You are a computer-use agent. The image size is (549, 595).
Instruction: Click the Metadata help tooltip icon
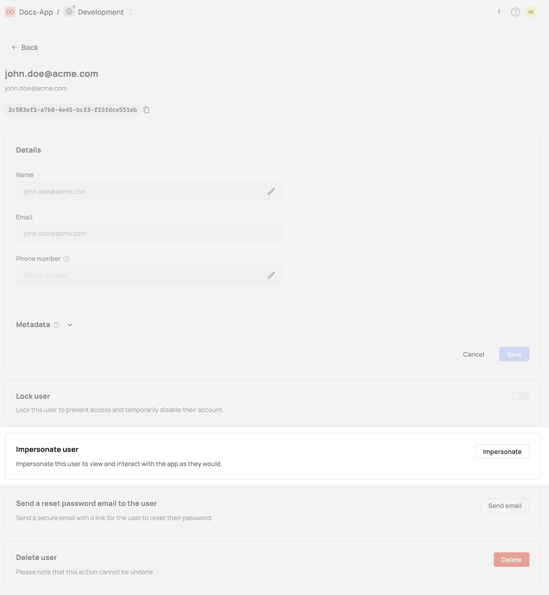(x=56, y=325)
